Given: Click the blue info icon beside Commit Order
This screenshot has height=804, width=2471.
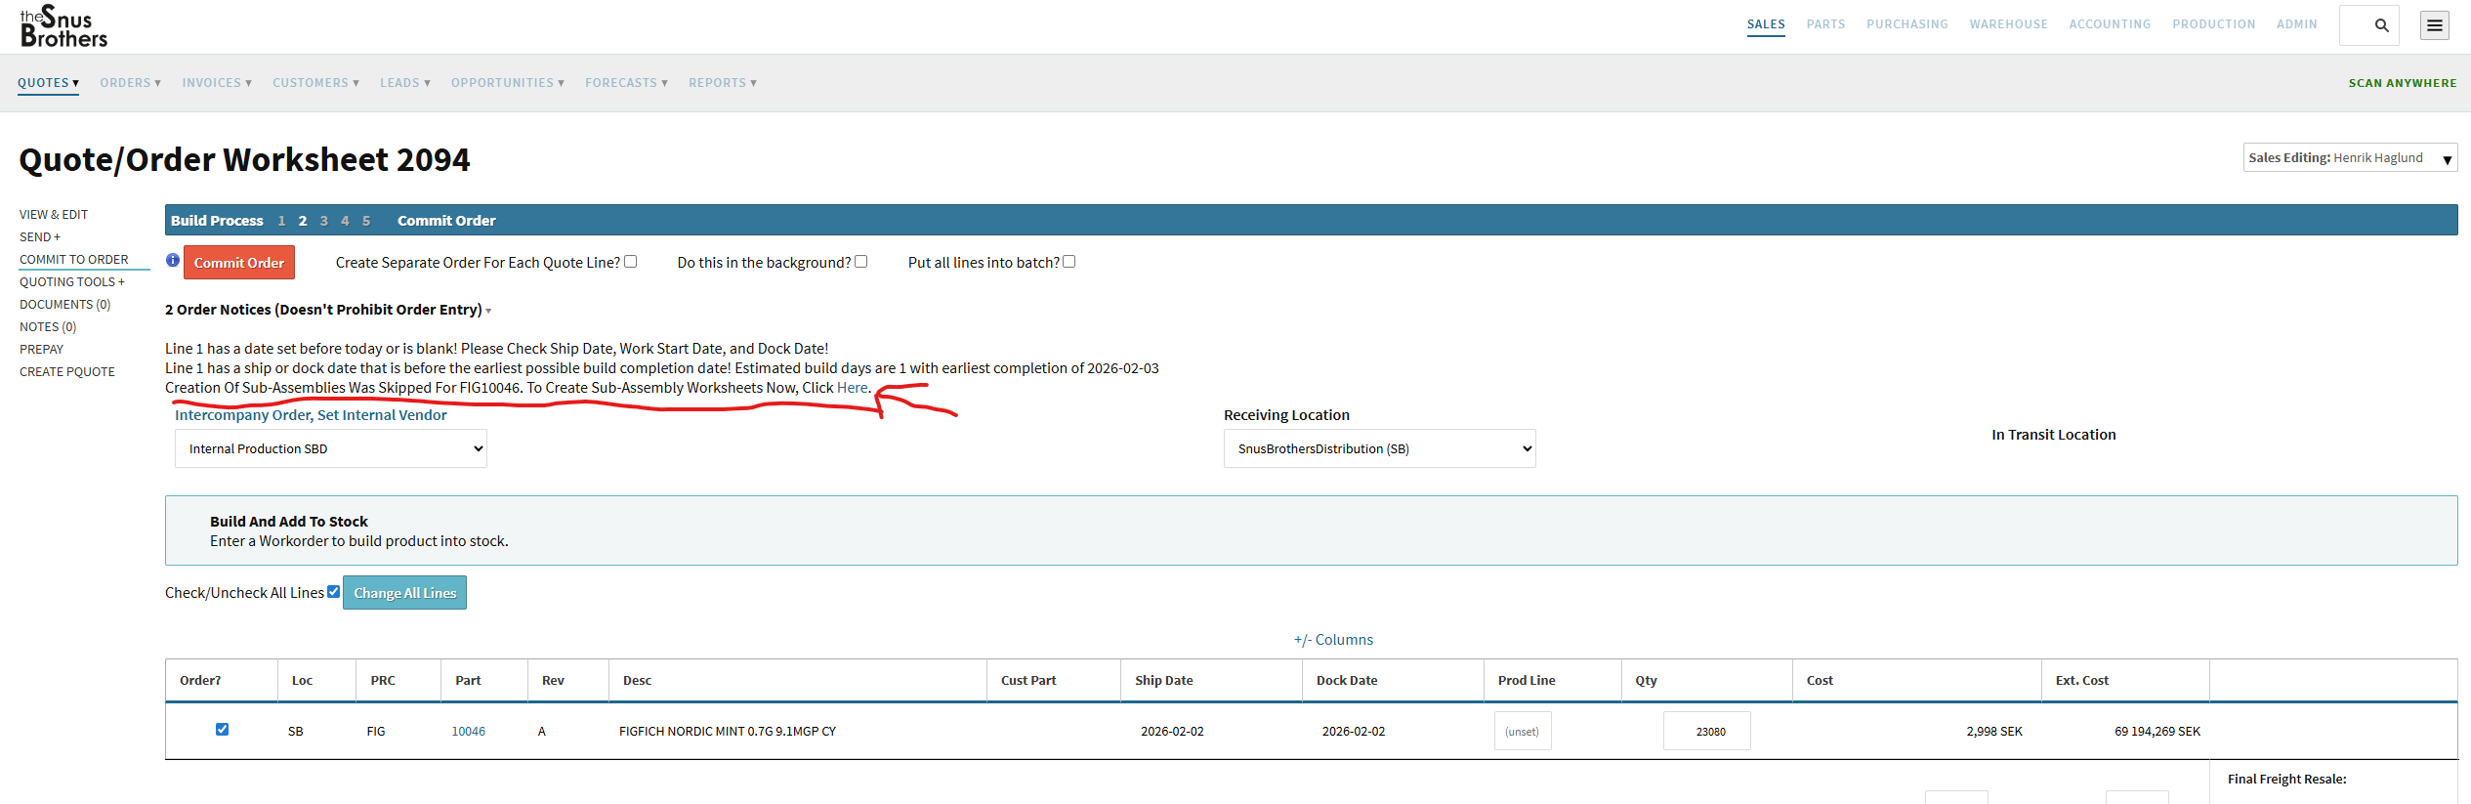Looking at the screenshot, I should (173, 261).
